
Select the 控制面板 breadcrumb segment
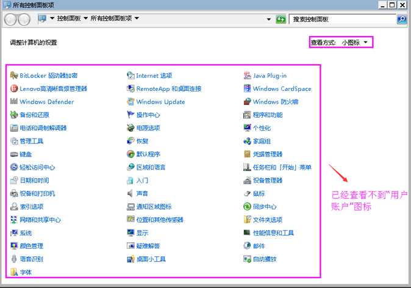click(69, 18)
